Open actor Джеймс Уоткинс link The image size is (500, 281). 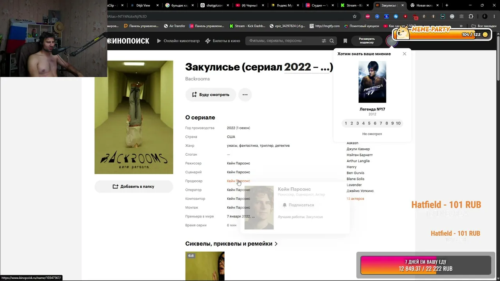(x=360, y=191)
